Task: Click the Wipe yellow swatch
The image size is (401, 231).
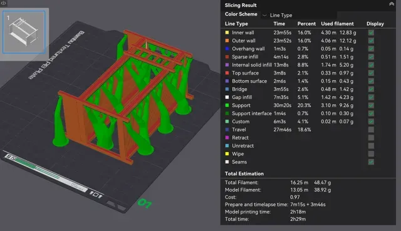Action: pos(227,154)
